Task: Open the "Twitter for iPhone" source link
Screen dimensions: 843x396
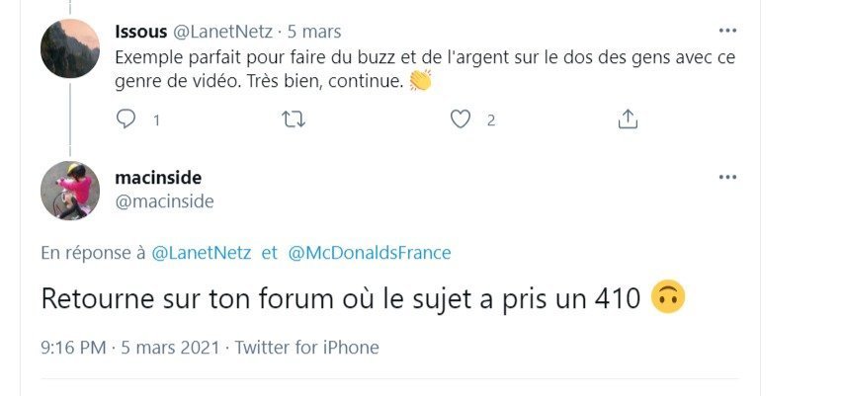Action: coord(307,348)
